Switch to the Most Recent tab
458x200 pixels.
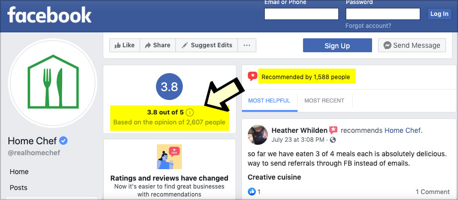[x=324, y=100]
